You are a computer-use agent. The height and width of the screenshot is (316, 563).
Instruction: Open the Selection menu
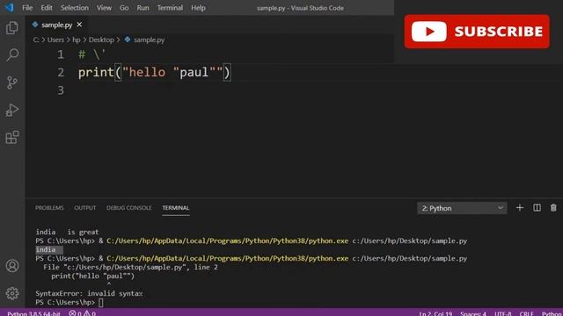pos(74,8)
